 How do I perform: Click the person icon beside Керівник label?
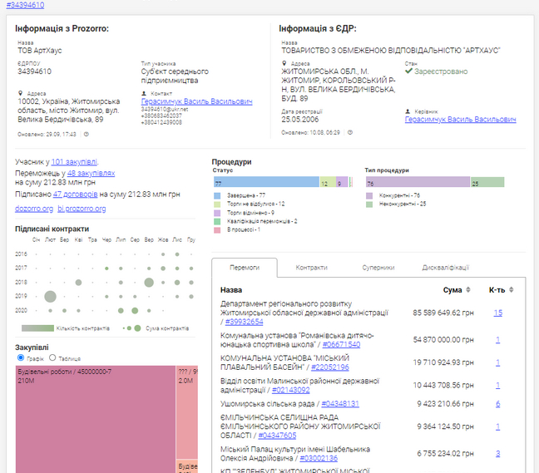pyautogui.click(x=408, y=111)
